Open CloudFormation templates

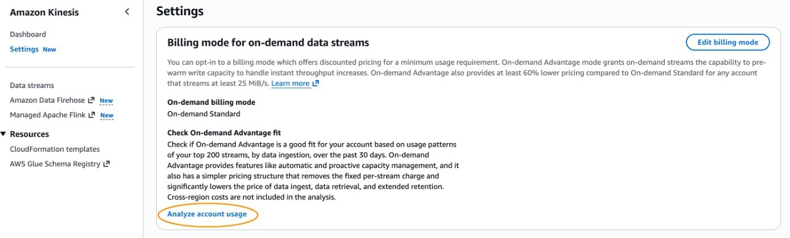click(x=54, y=149)
